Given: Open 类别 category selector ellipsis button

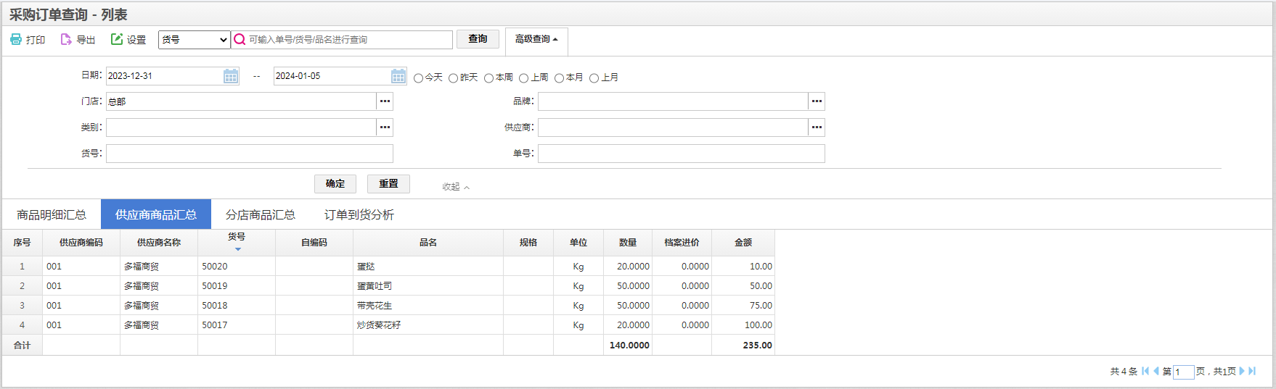Looking at the screenshot, I should tap(385, 127).
